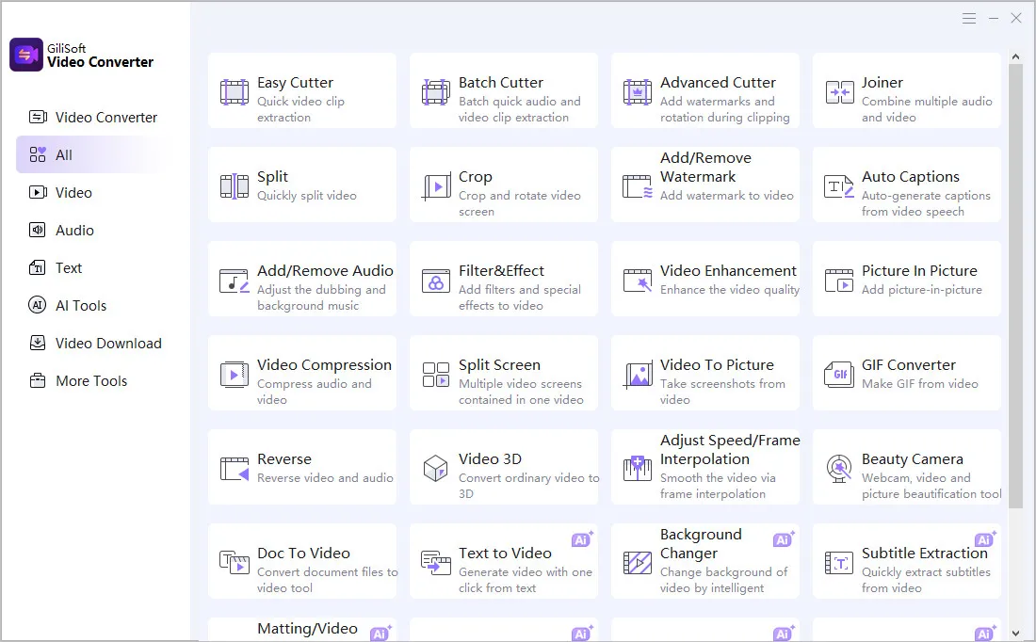Open the Split tool icon
This screenshot has height=642, width=1036.
[235, 186]
